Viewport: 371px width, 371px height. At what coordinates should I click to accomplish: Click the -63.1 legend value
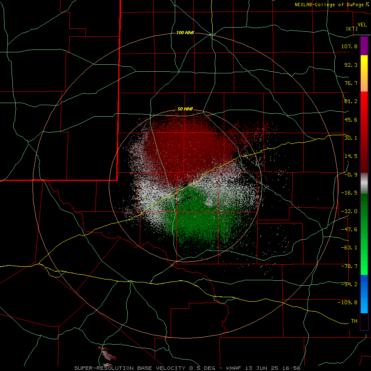pyautogui.click(x=349, y=247)
